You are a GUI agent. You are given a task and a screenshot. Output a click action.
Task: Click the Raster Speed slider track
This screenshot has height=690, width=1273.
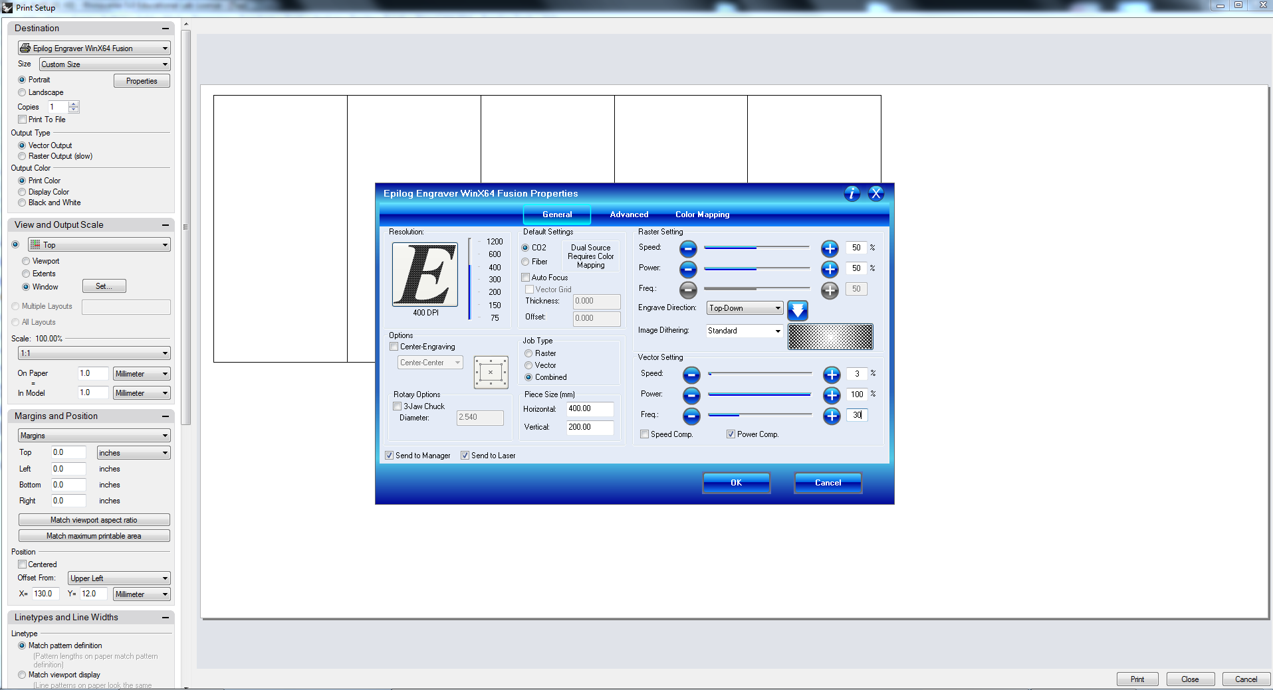coord(756,248)
